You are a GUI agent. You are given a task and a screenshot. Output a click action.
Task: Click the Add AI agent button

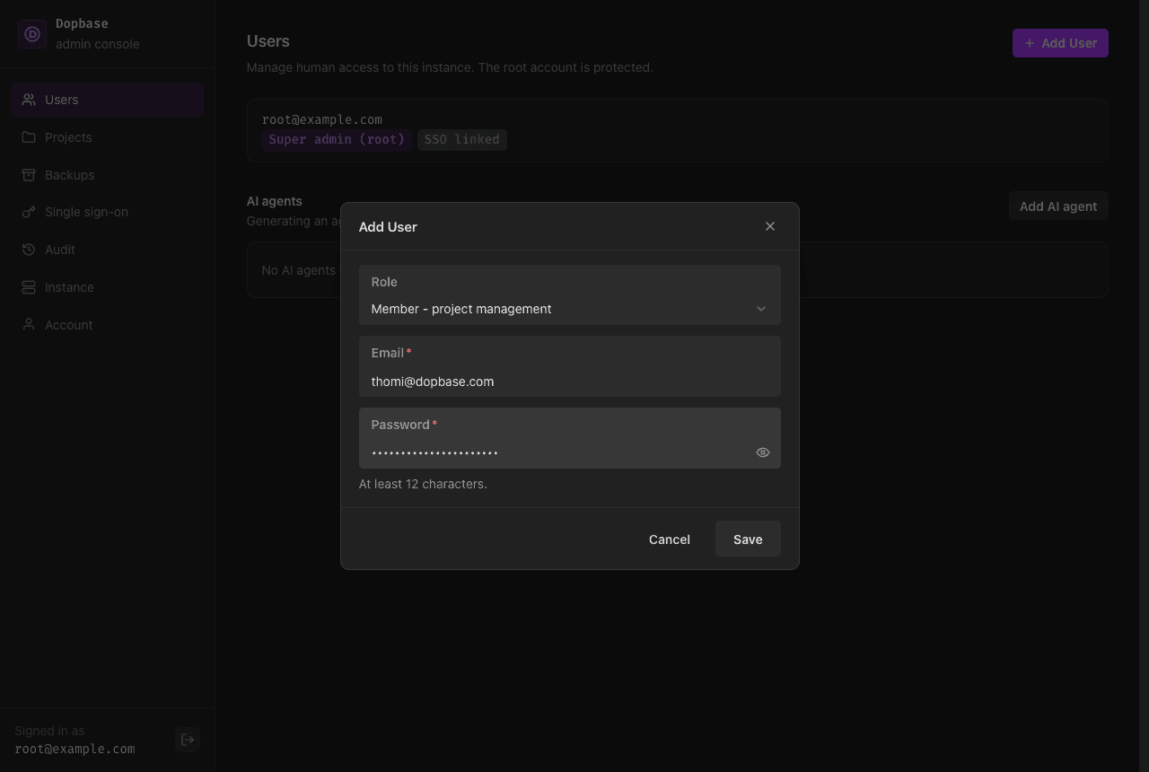1058,206
